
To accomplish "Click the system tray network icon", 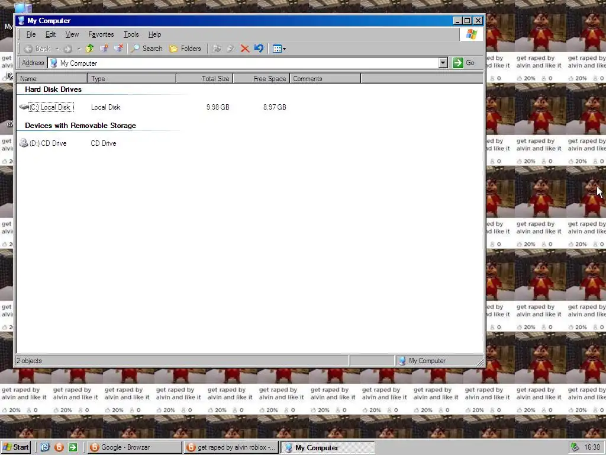I will click(x=575, y=447).
